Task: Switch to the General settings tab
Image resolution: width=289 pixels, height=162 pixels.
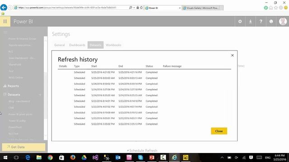Action: click(59, 45)
